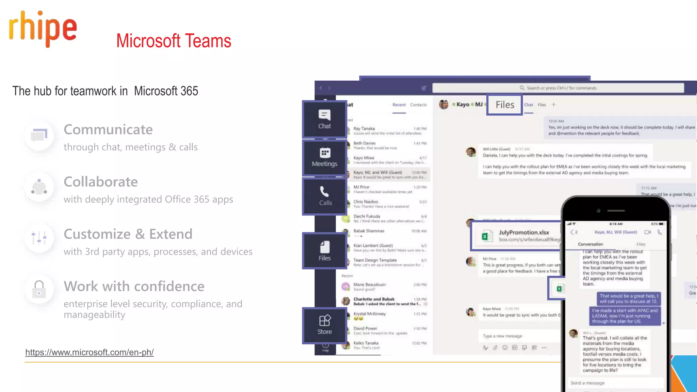Click the back navigation arrow in Teams
The image size is (697, 392).
[x=321, y=88]
